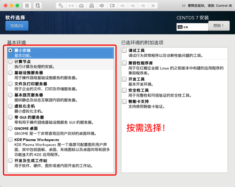235x187 pixels.
Task: Expand the chevron before the release-mouse hint
Action: click(x=184, y=6)
